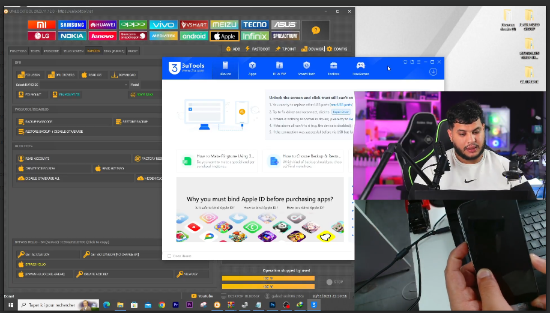Switch to the HELLO SCREEN tab
Screen dimensions: 550x313
(73, 51)
